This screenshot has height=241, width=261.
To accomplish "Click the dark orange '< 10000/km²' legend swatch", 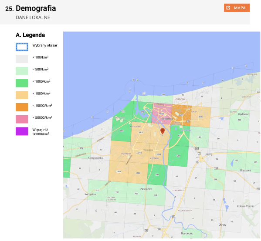I will click(x=22, y=107).
